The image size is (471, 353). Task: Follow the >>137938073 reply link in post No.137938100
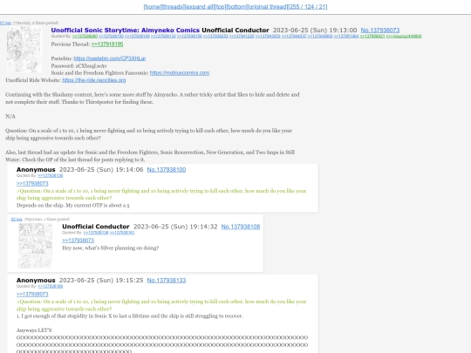coord(32,183)
